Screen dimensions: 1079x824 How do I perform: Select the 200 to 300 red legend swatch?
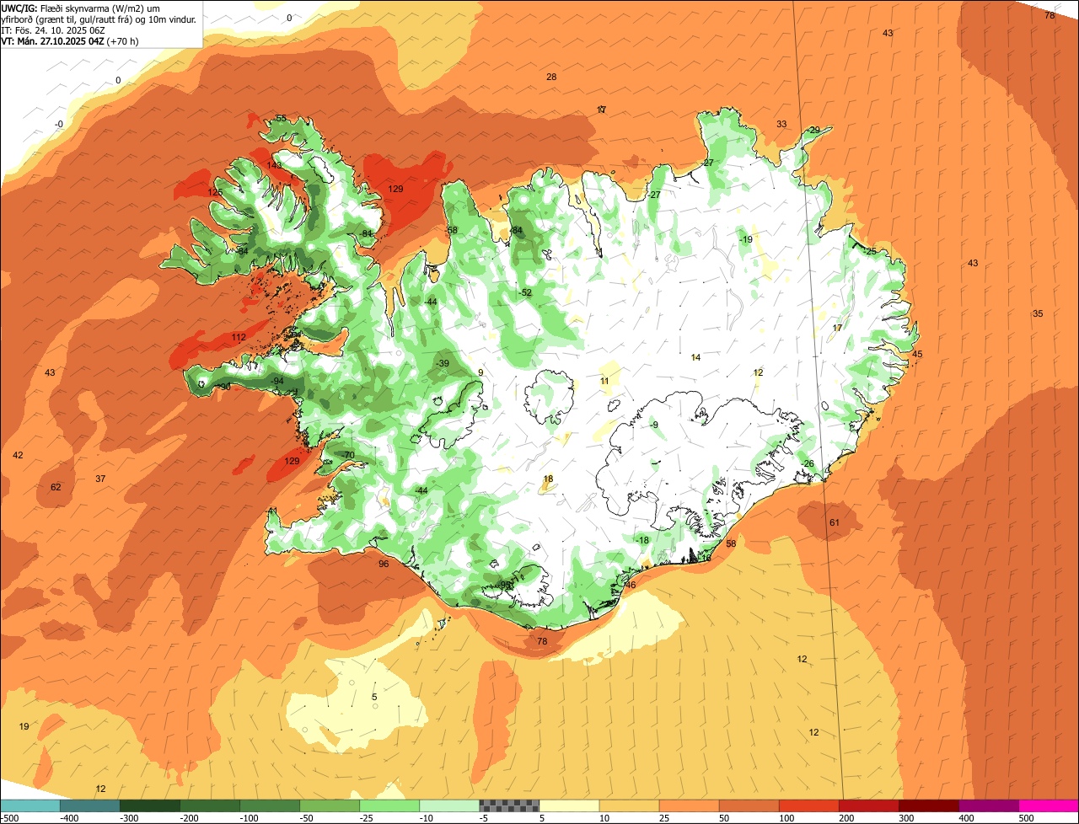click(x=868, y=805)
